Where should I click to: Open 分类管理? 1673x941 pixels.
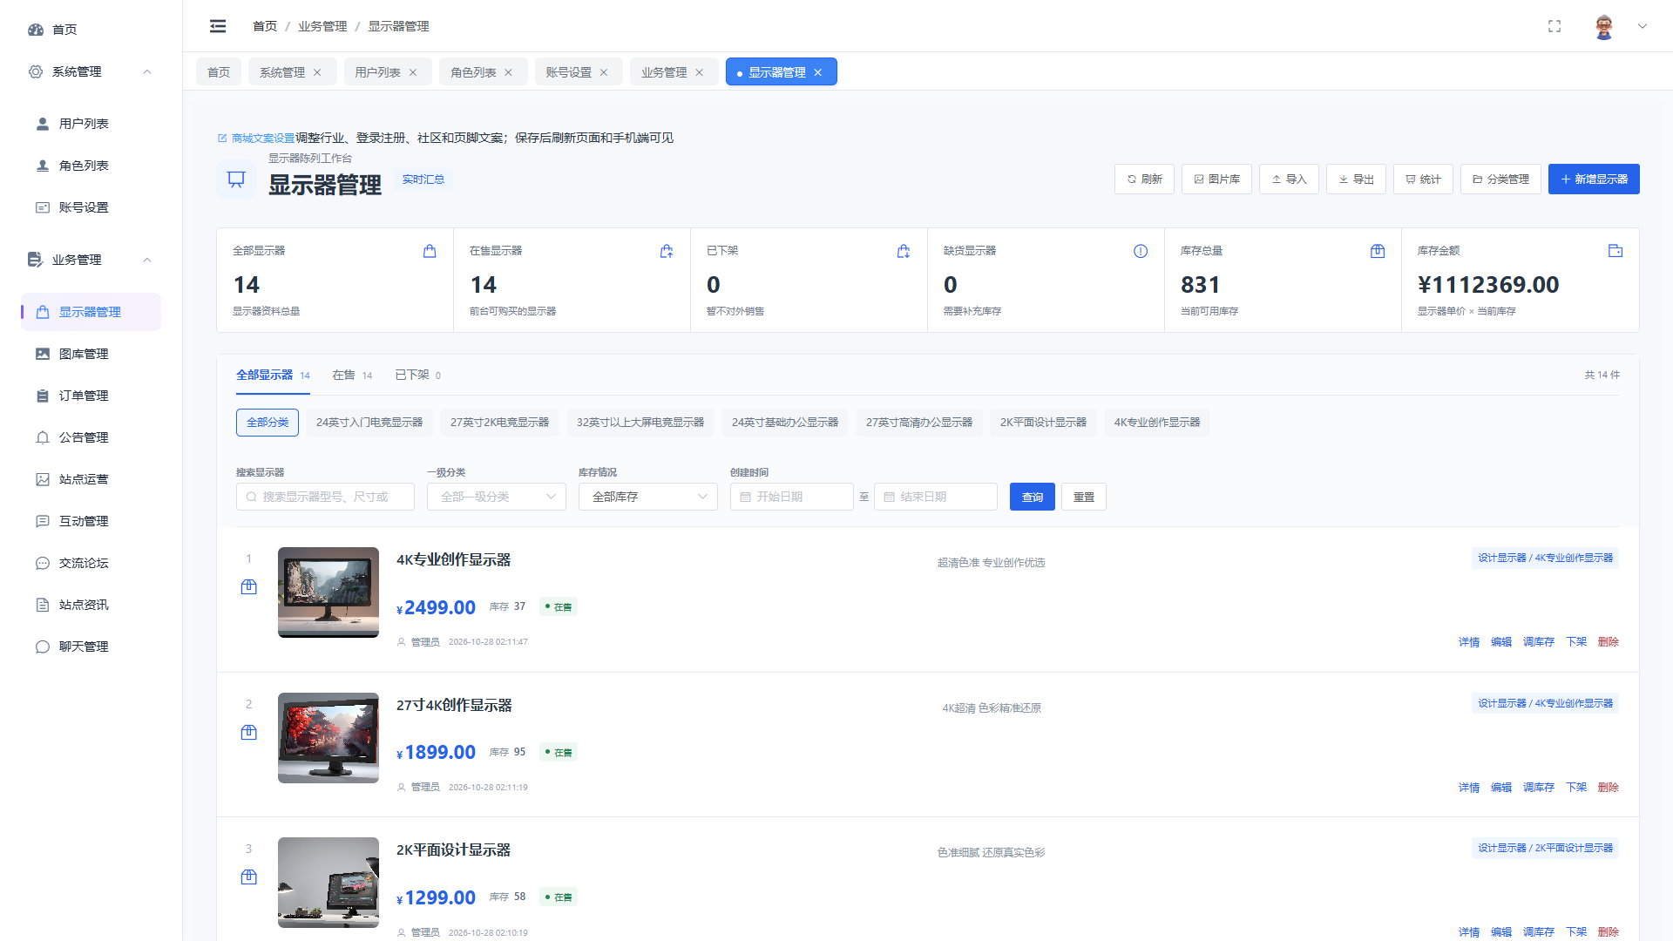coord(1500,179)
